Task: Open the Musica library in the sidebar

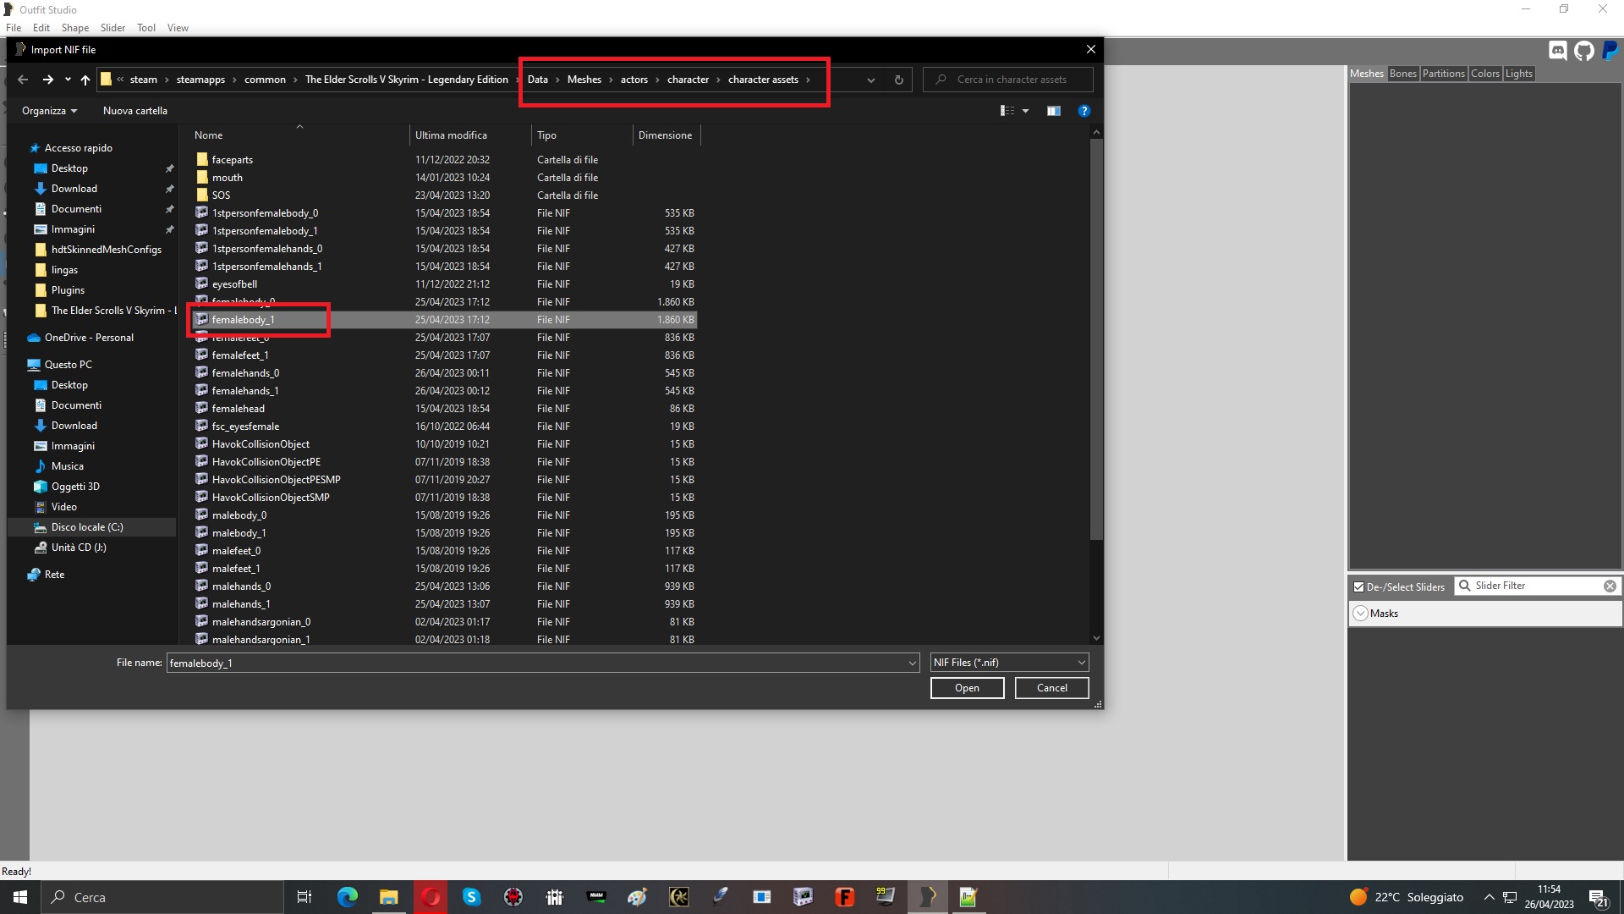Action: coord(68,466)
